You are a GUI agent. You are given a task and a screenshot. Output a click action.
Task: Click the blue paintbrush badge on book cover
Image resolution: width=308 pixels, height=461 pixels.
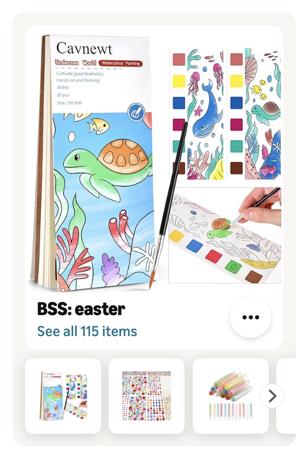click(x=136, y=112)
